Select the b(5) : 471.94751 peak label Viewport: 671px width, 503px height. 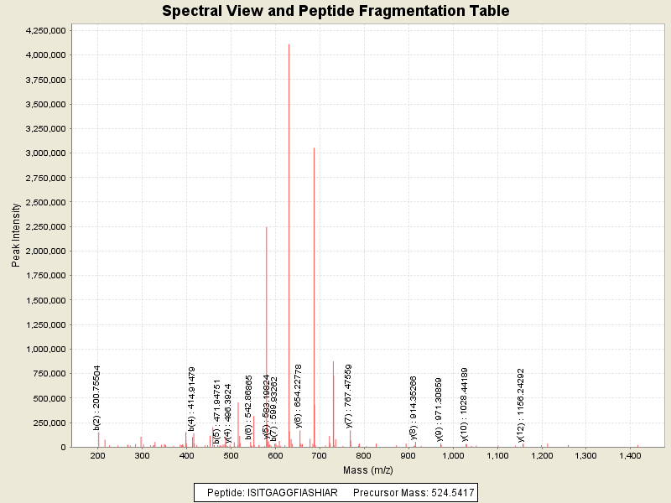[216, 412]
